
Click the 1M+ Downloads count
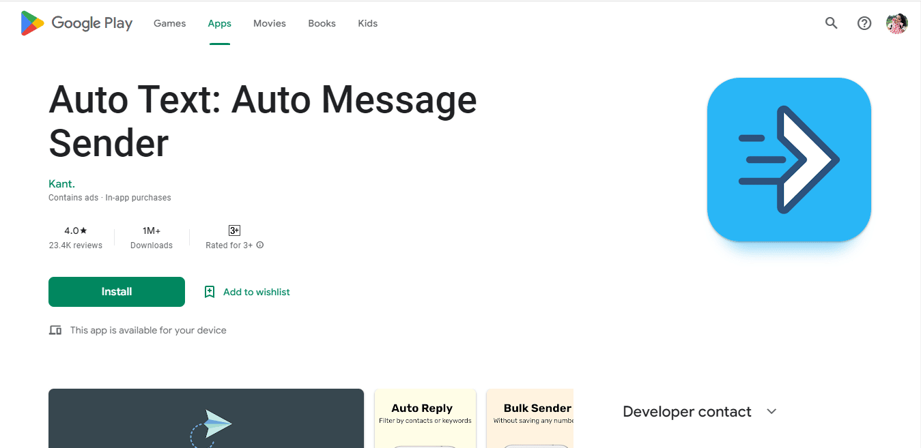tap(152, 238)
